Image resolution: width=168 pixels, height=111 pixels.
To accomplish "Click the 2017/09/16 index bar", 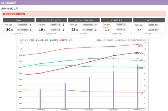I will [40, 99].
